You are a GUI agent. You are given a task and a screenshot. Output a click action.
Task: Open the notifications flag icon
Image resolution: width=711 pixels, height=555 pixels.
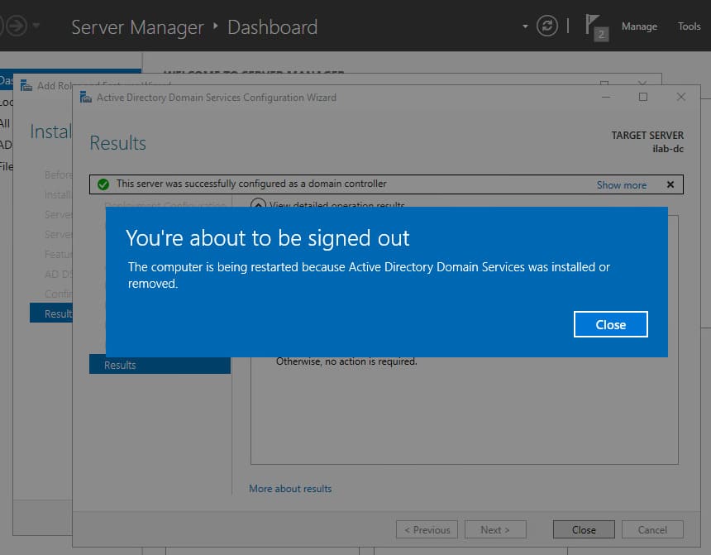click(594, 26)
